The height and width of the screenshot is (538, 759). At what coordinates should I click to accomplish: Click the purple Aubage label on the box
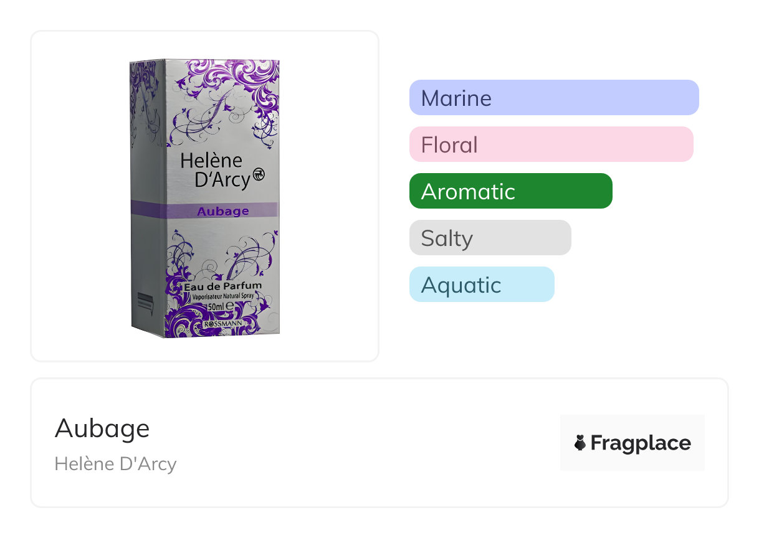click(x=222, y=210)
